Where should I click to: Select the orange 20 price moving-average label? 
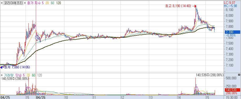coord(47,3)
